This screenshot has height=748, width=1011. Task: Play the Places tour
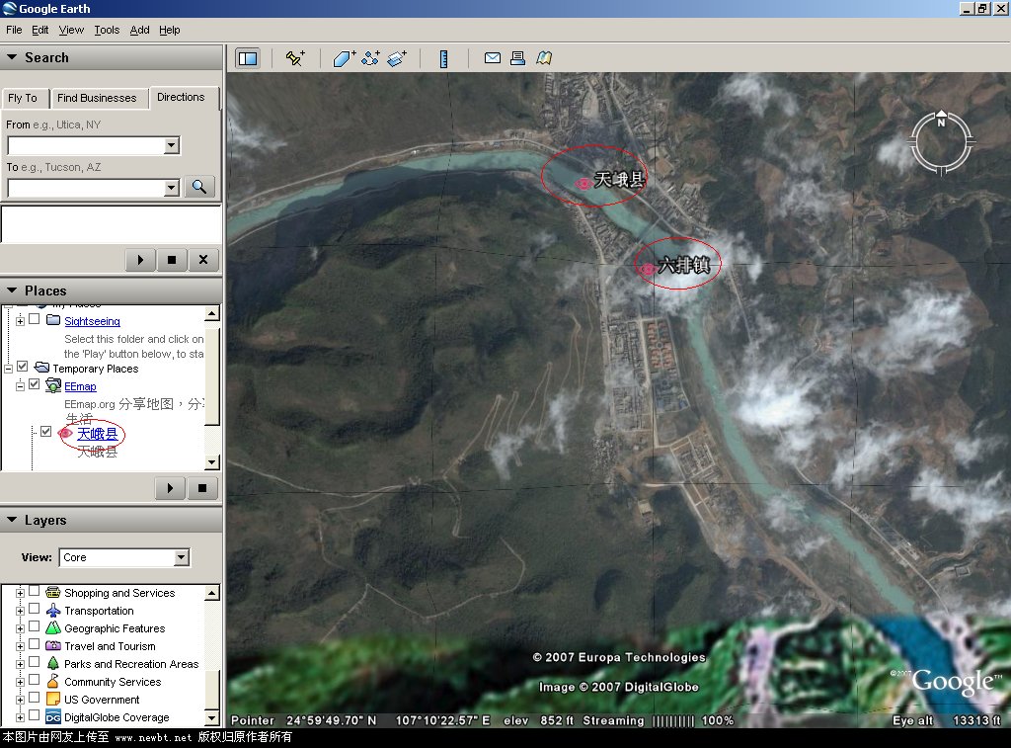tap(170, 488)
